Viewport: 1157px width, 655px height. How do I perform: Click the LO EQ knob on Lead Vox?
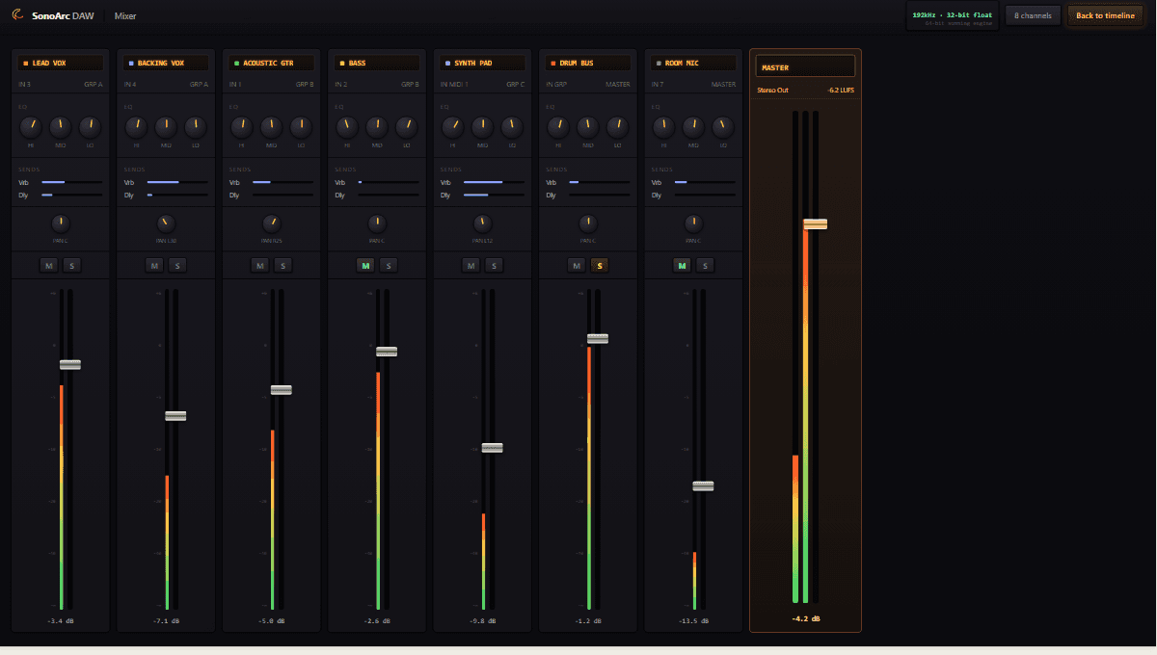point(90,126)
